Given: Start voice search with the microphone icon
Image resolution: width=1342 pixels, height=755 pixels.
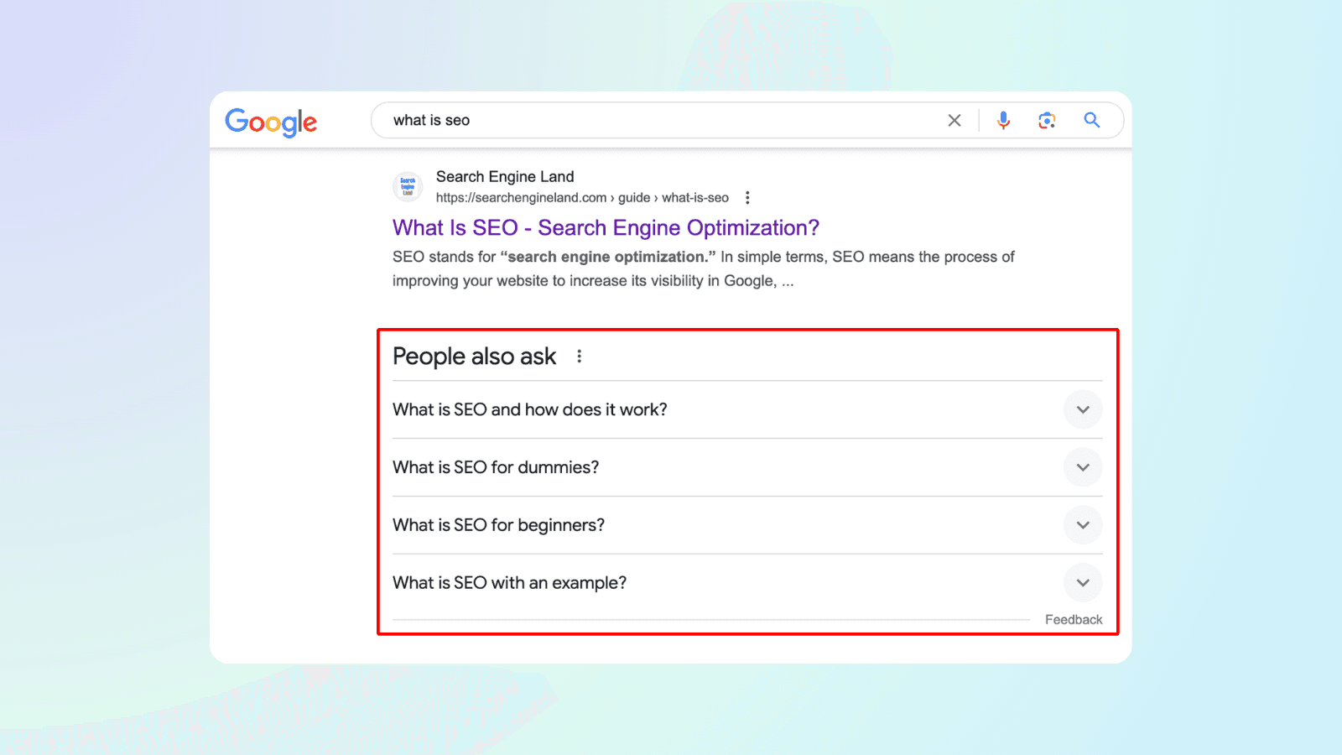Looking at the screenshot, I should click(x=1003, y=121).
